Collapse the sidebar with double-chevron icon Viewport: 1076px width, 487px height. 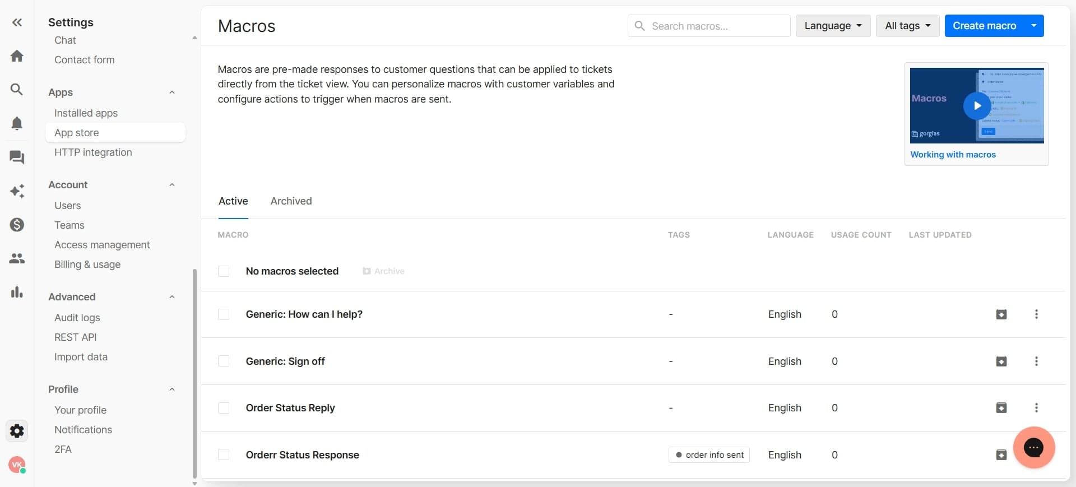(17, 22)
